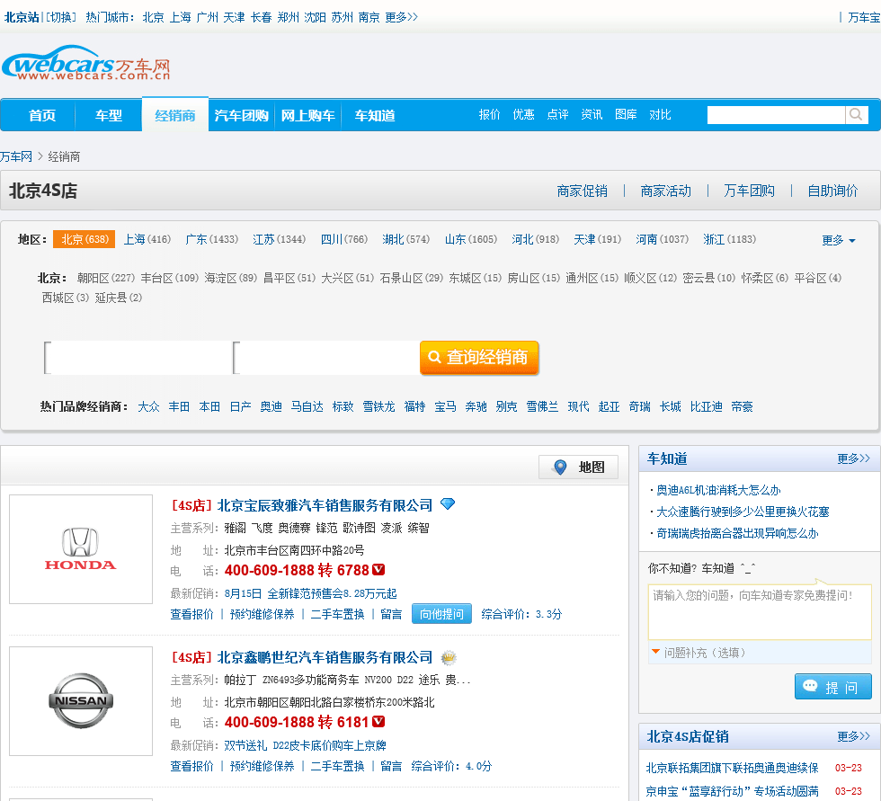
Task: Open promo 全新锋范预售会8.28万元起
Action: (x=332, y=593)
